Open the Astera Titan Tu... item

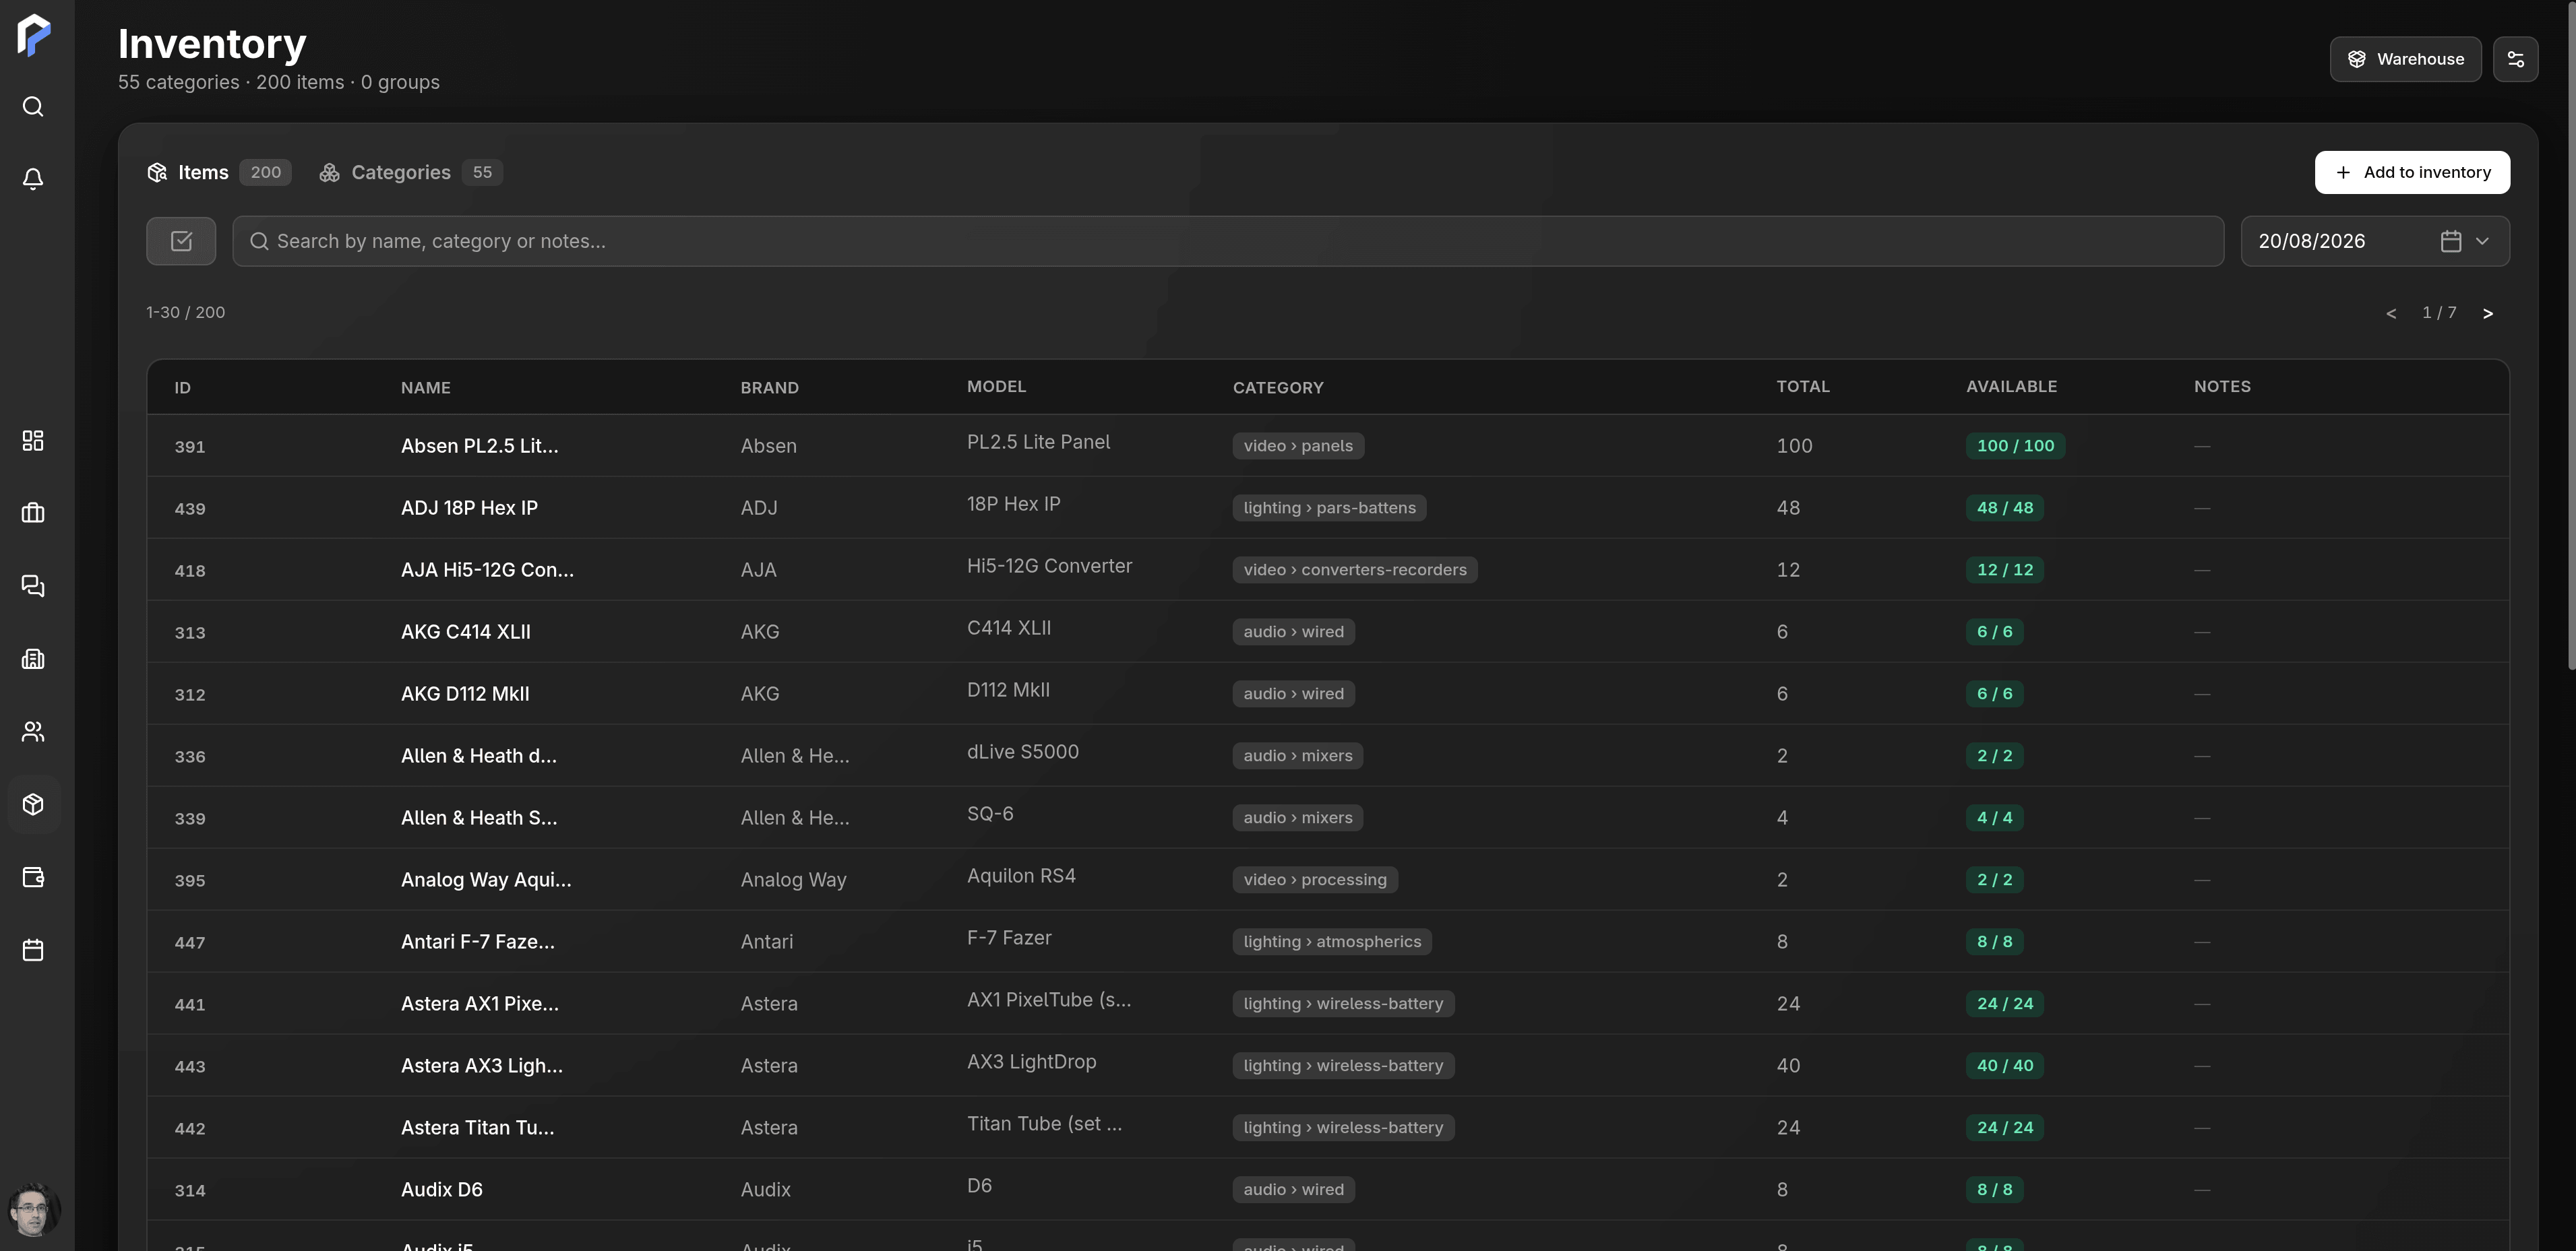tap(477, 1127)
